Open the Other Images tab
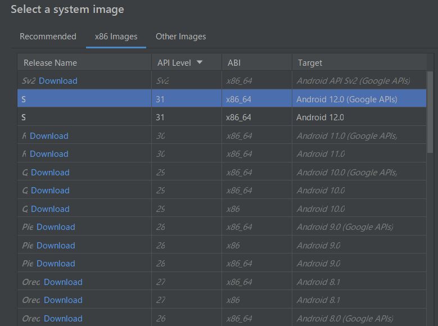Image resolution: width=438 pixels, height=326 pixels. click(180, 37)
